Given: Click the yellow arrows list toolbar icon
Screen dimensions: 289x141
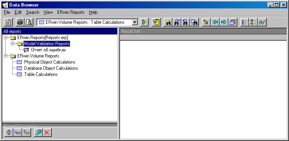Looking at the screenshot, I should click(253, 22).
